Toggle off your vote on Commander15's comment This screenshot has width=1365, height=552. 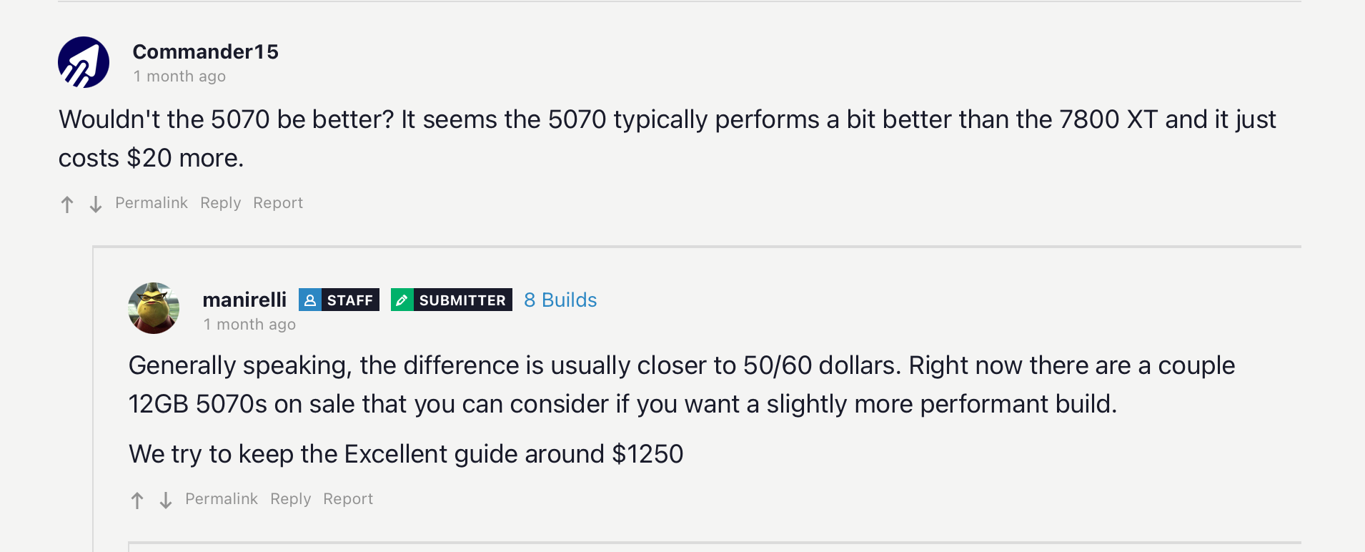tap(66, 204)
